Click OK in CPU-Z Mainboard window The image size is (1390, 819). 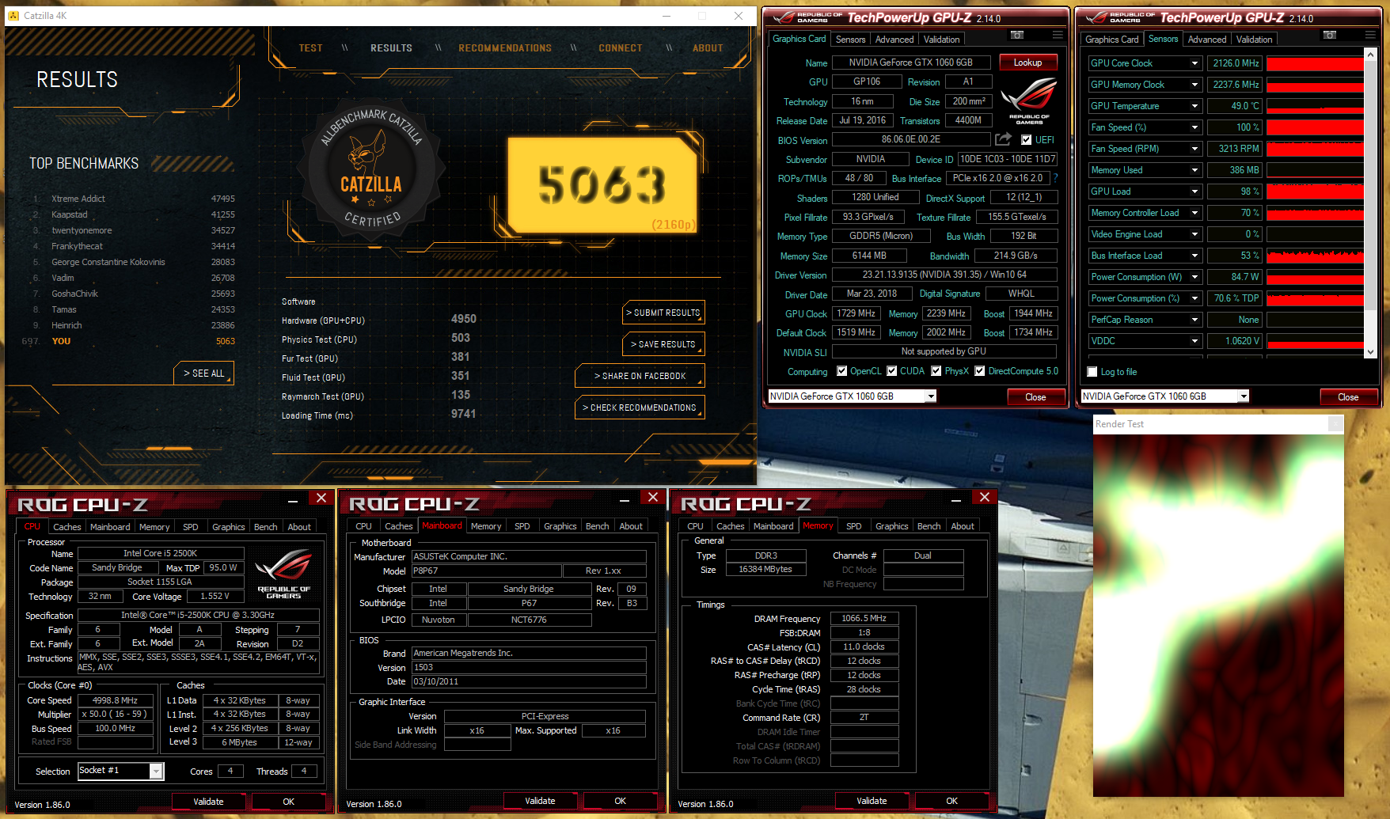click(620, 801)
